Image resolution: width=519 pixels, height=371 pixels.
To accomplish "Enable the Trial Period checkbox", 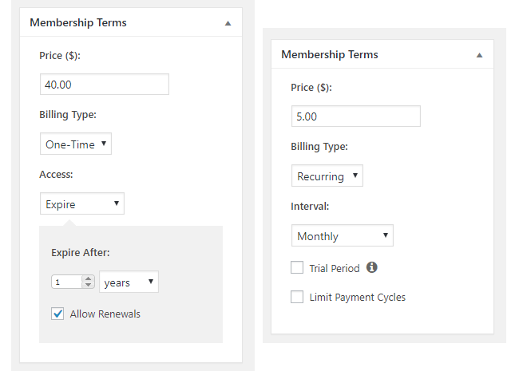I will 297,267.
